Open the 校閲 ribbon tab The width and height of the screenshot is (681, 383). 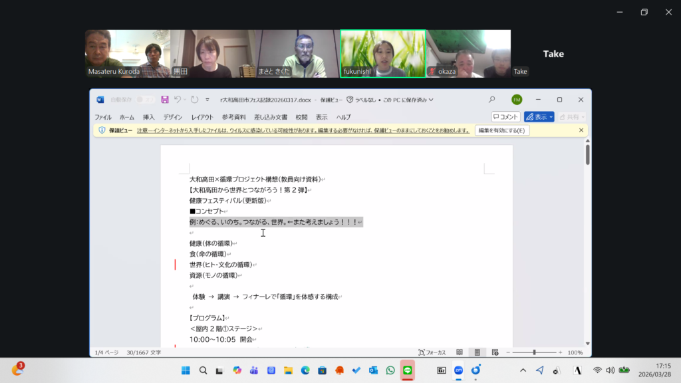point(301,117)
